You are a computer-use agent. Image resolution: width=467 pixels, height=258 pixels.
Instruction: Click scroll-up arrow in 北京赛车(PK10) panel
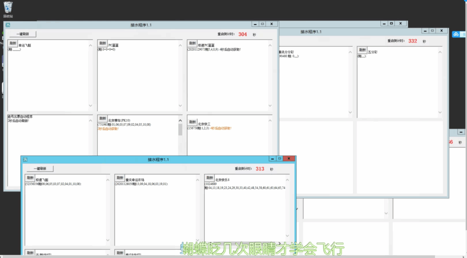tap(180, 120)
